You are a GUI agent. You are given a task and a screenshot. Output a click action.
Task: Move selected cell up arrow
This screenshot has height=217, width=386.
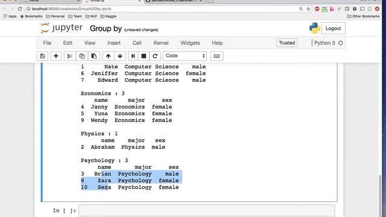tap(108, 56)
